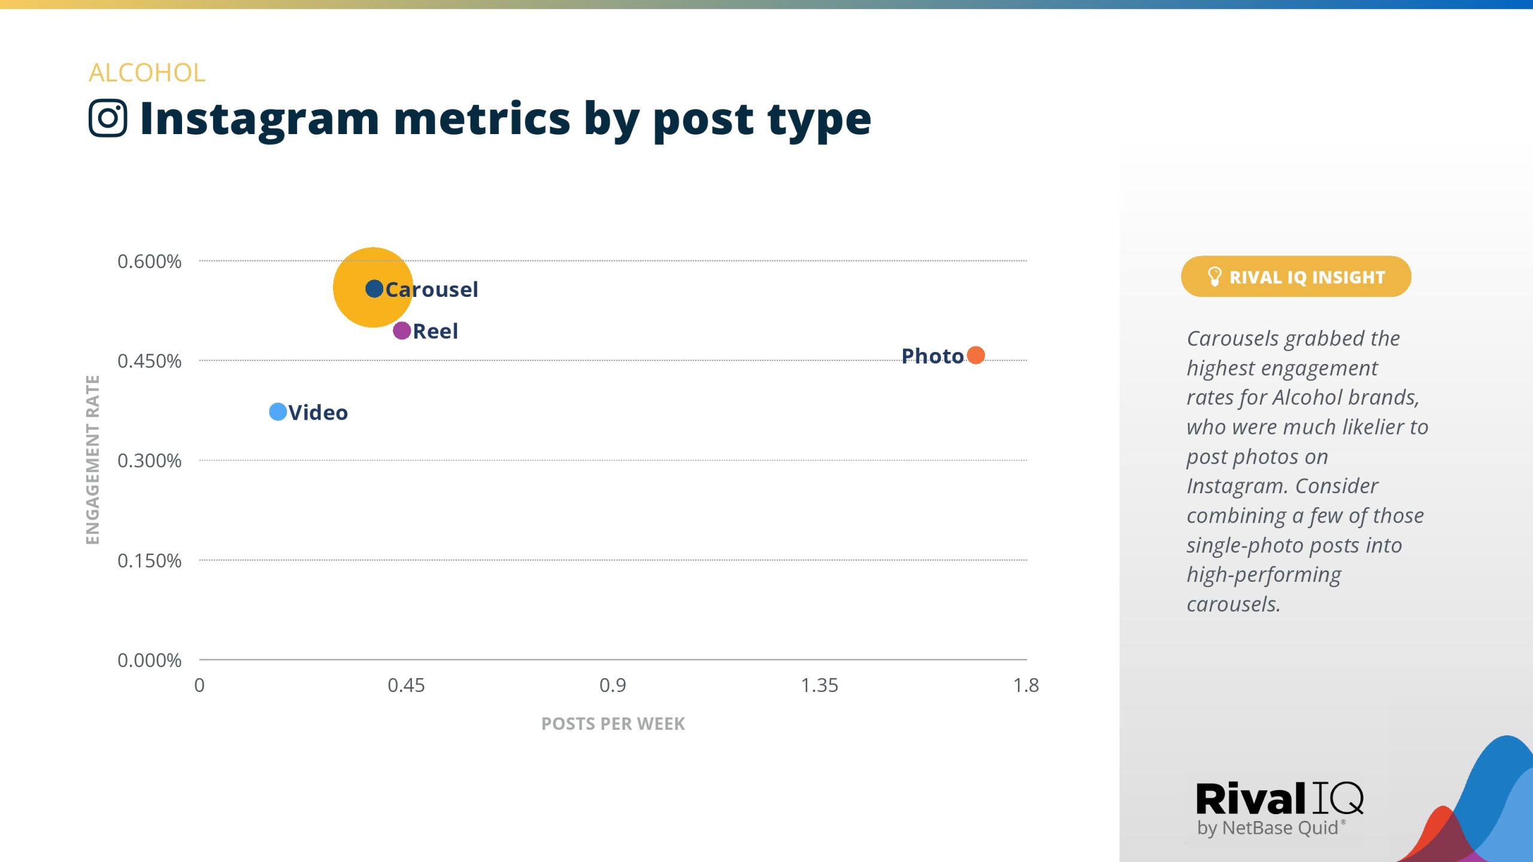Click the Video label text
This screenshot has width=1533, height=862.
(318, 412)
